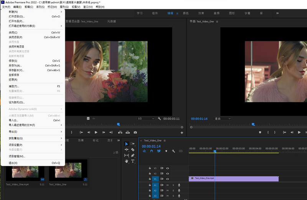Click the Export Frame camera icon
This screenshot has width=307, height=200.
(x=135, y=132)
